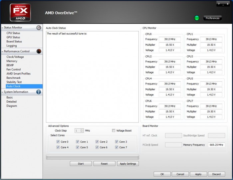The image size is (233, 180).
Task: Click the green status indicator light
Action: (197, 18)
